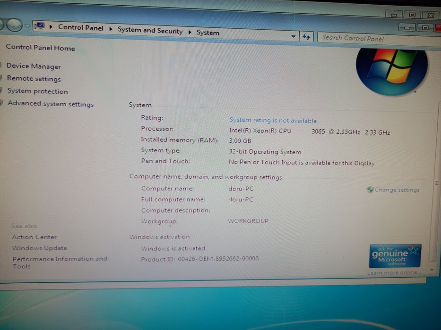Click Learn more online link
This screenshot has width=441, height=330.
pos(394,272)
